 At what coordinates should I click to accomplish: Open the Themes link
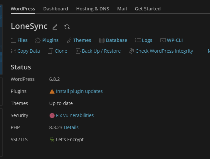tap(82, 40)
